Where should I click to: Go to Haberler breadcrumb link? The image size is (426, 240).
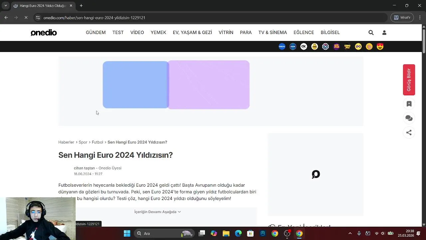tap(66, 142)
